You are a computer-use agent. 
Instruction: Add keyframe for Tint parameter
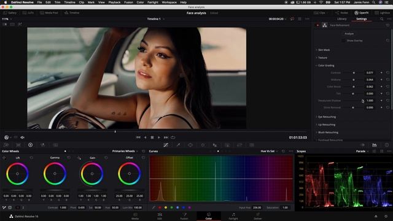[381, 93]
